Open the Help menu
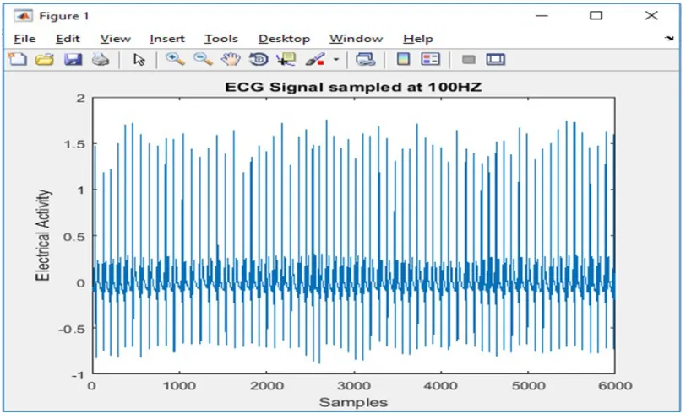The height and width of the screenshot is (413, 686). tap(418, 39)
